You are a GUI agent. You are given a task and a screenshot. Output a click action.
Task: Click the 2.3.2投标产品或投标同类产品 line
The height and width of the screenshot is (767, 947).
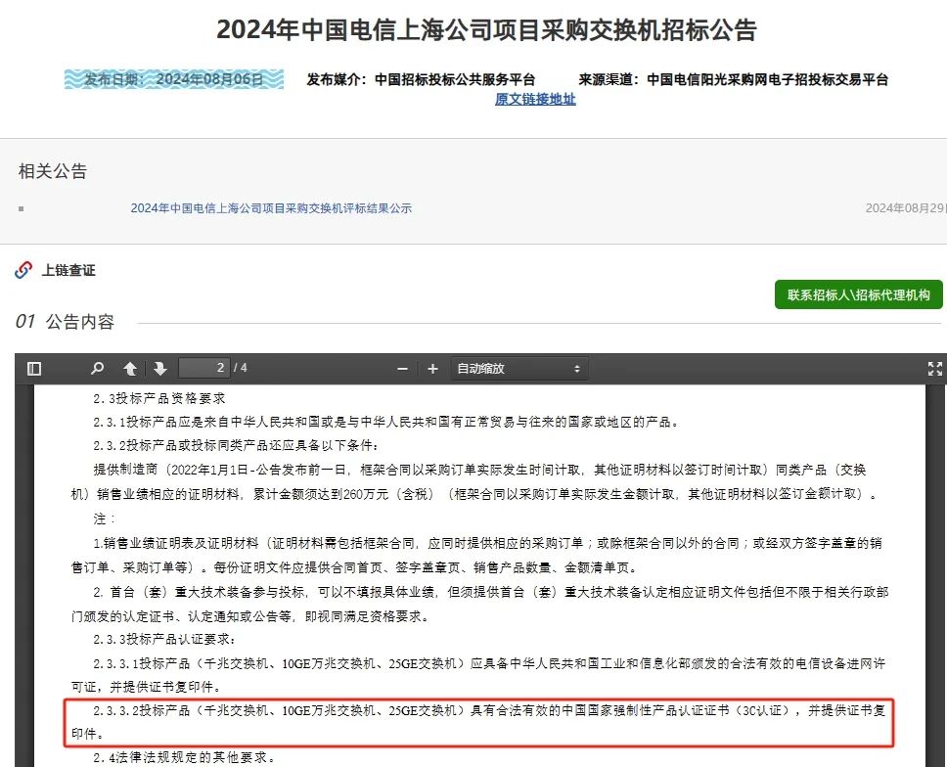click(x=236, y=445)
